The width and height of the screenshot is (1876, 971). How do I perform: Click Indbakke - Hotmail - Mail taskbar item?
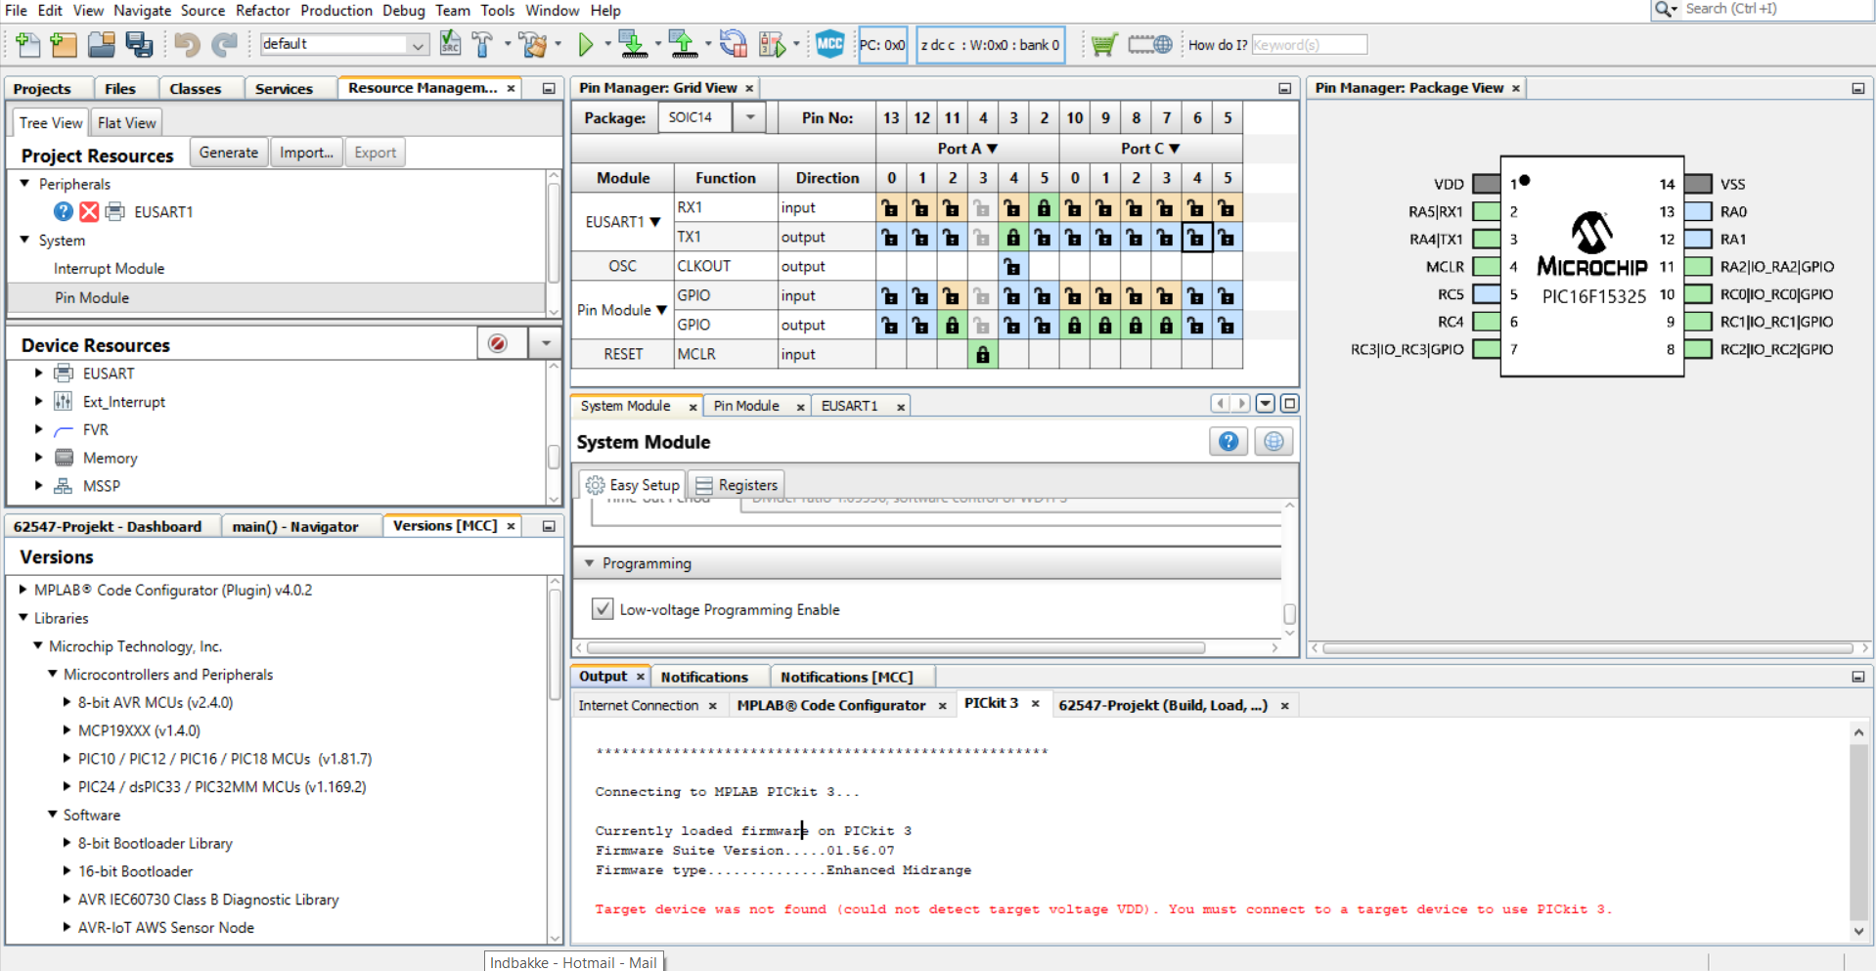click(x=573, y=962)
